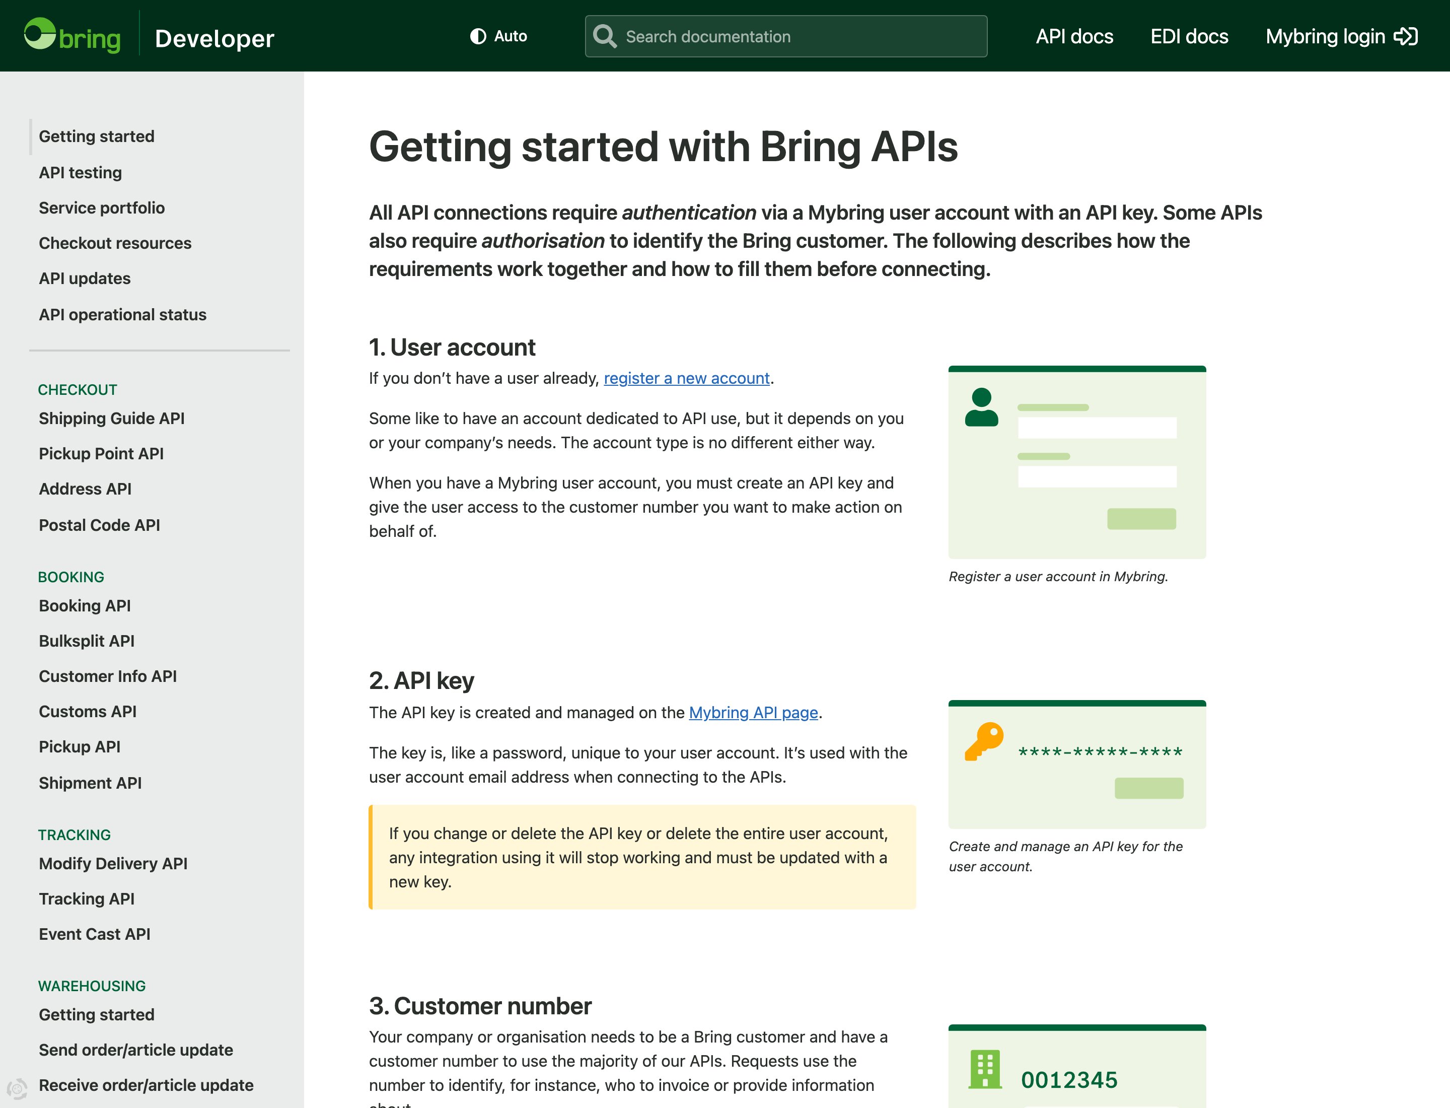Click the BOOKING section heading
Screen dimensions: 1450x1108
[70, 577]
